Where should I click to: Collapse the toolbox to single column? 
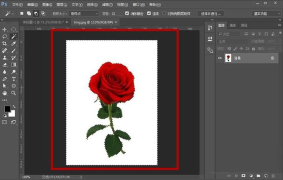pyautogui.click(x=2, y=20)
